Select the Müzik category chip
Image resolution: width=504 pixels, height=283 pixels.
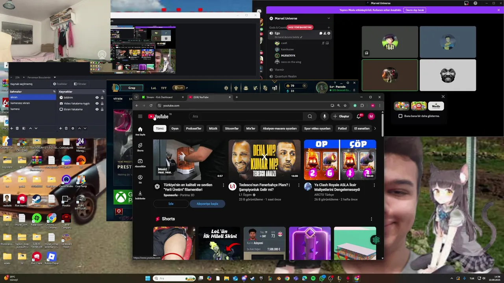tap(213, 129)
